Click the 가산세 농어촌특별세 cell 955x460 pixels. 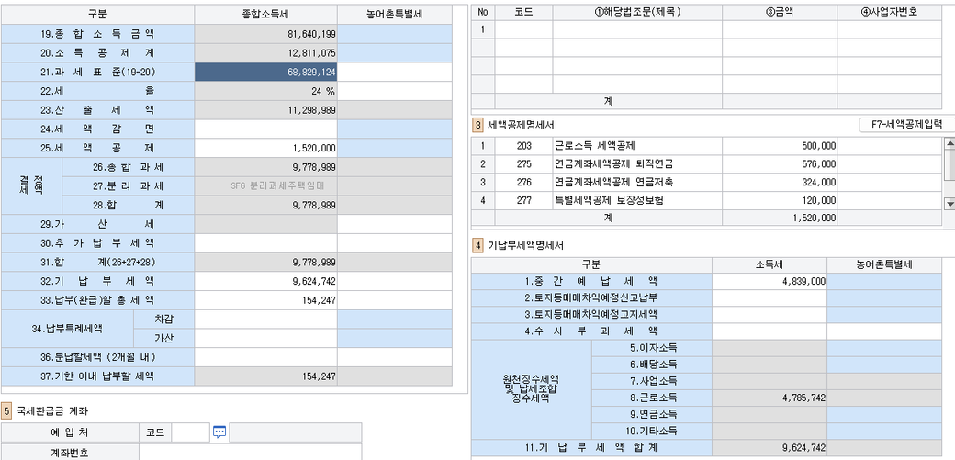tap(395, 224)
